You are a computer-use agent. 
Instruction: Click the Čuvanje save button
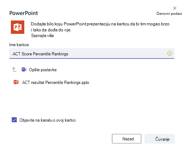pyautogui.click(x=160, y=139)
